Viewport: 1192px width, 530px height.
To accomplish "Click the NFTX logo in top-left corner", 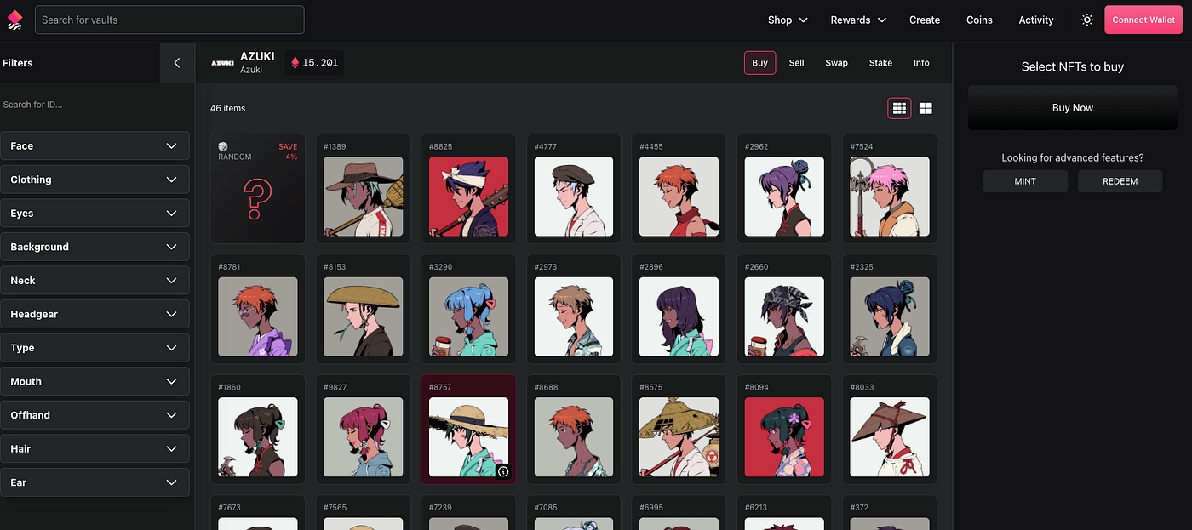I will [x=14, y=20].
